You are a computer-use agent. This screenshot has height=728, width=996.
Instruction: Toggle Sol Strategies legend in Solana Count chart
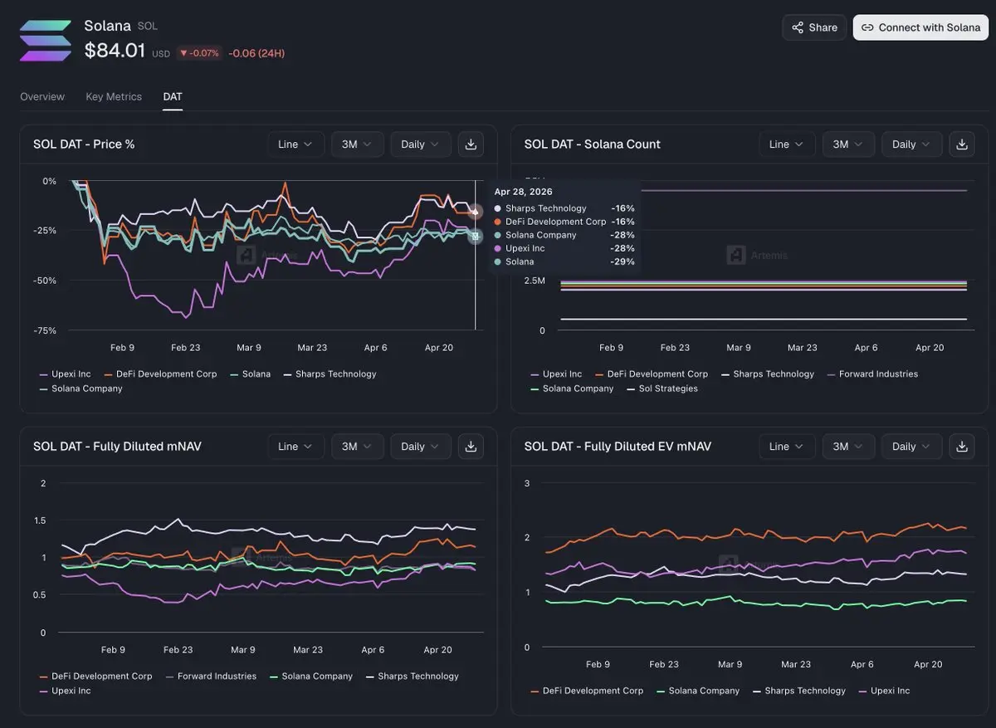662,388
